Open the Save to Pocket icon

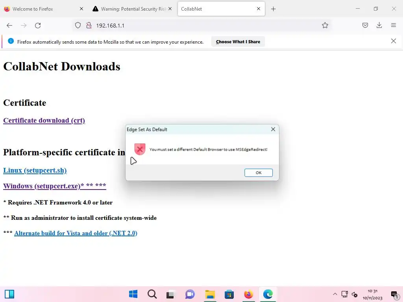365,26
